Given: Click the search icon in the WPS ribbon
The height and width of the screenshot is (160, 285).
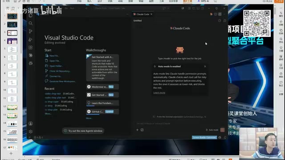Looking at the screenshot, I should click(x=215, y=1).
